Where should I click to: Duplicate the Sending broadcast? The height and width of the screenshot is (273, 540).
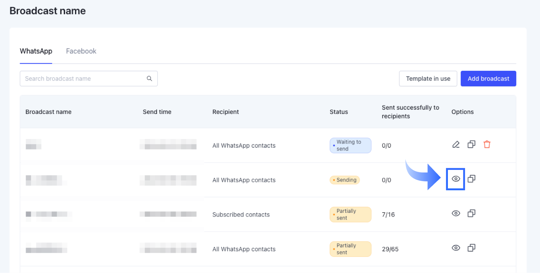coord(471,179)
